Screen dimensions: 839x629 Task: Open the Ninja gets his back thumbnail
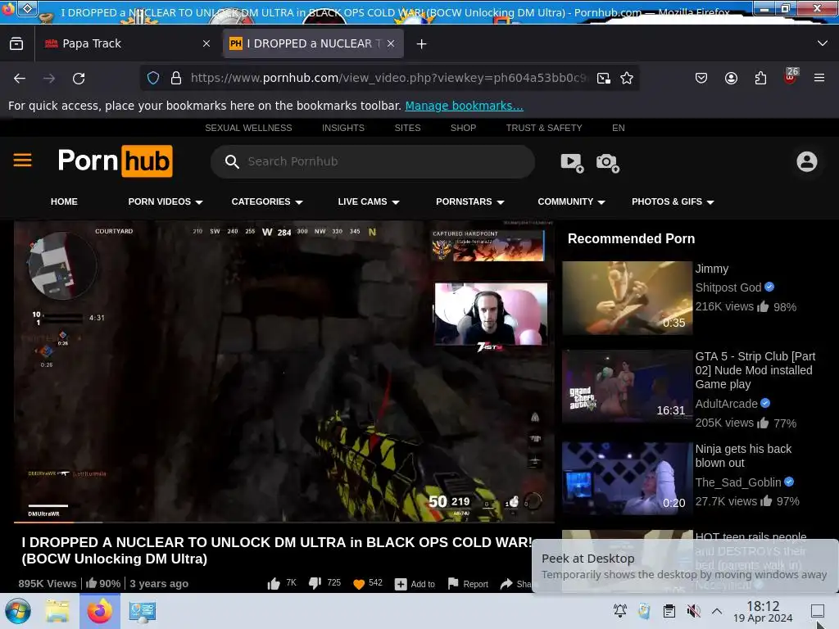[627, 478]
